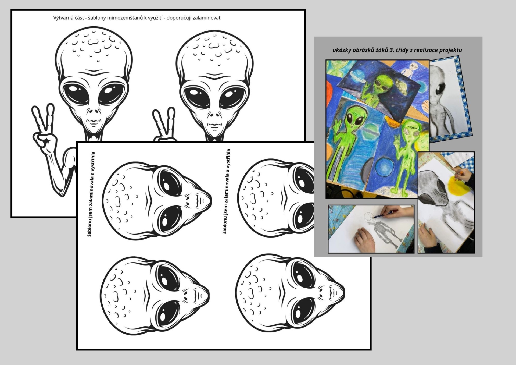The width and height of the screenshot is (516, 365).
Task: Select the lower-right alien head template
Action: click(x=290, y=293)
